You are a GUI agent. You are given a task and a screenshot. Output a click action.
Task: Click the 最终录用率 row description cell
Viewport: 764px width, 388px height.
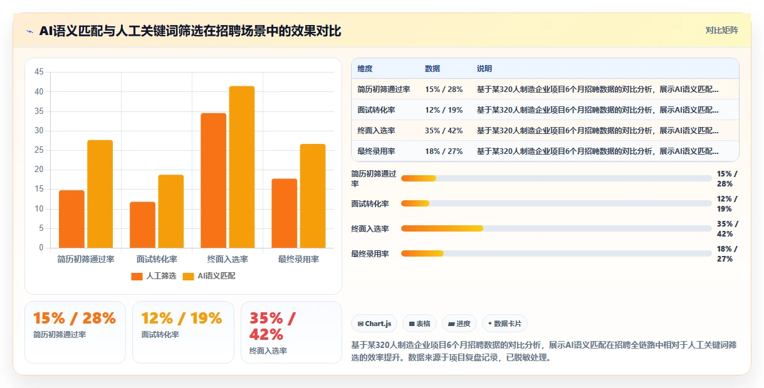[x=598, y=151]
